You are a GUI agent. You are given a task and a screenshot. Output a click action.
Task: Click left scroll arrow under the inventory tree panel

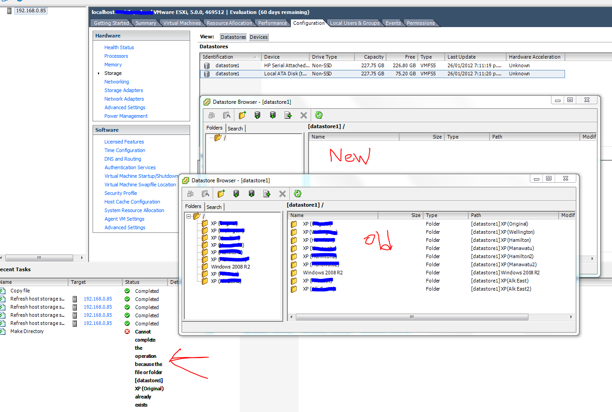point(1,258)
